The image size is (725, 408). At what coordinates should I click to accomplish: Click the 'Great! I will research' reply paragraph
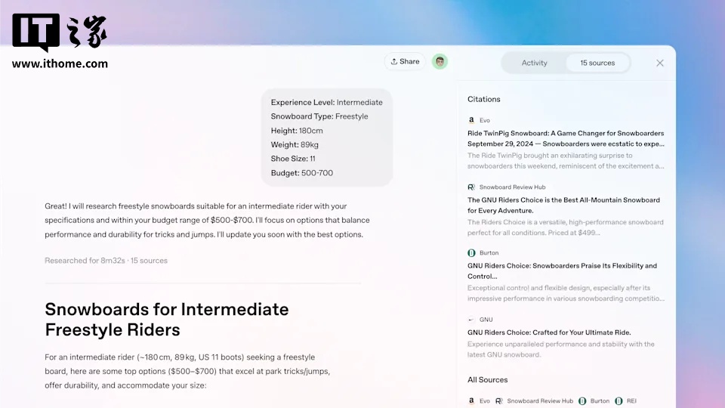pos(207,220)
